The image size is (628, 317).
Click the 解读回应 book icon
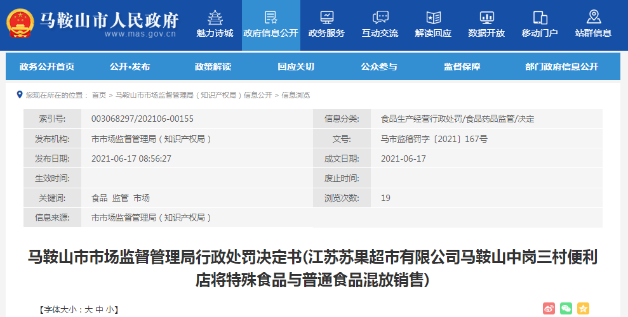pyautogui.click(x=433, y=17)
